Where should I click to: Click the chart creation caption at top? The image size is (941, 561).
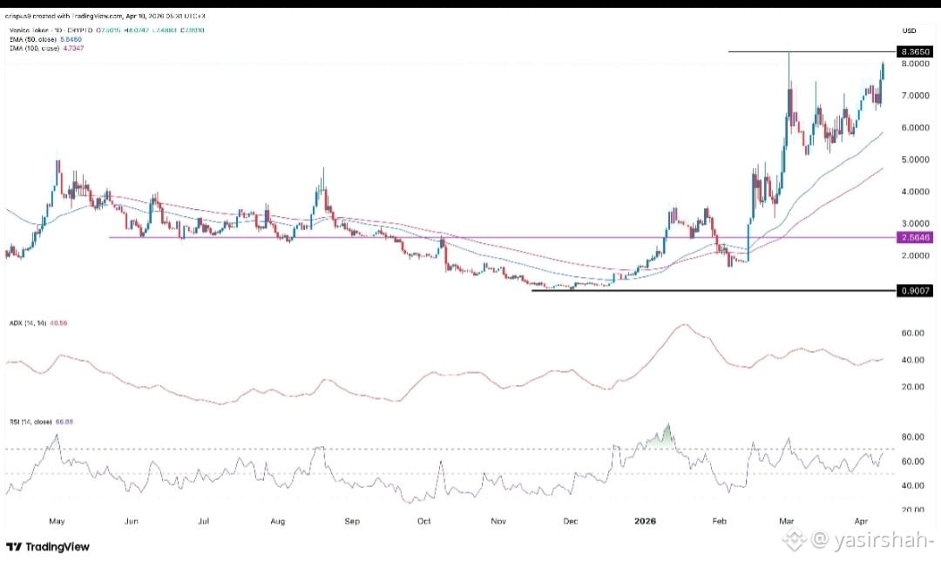[x=105, y=17]
